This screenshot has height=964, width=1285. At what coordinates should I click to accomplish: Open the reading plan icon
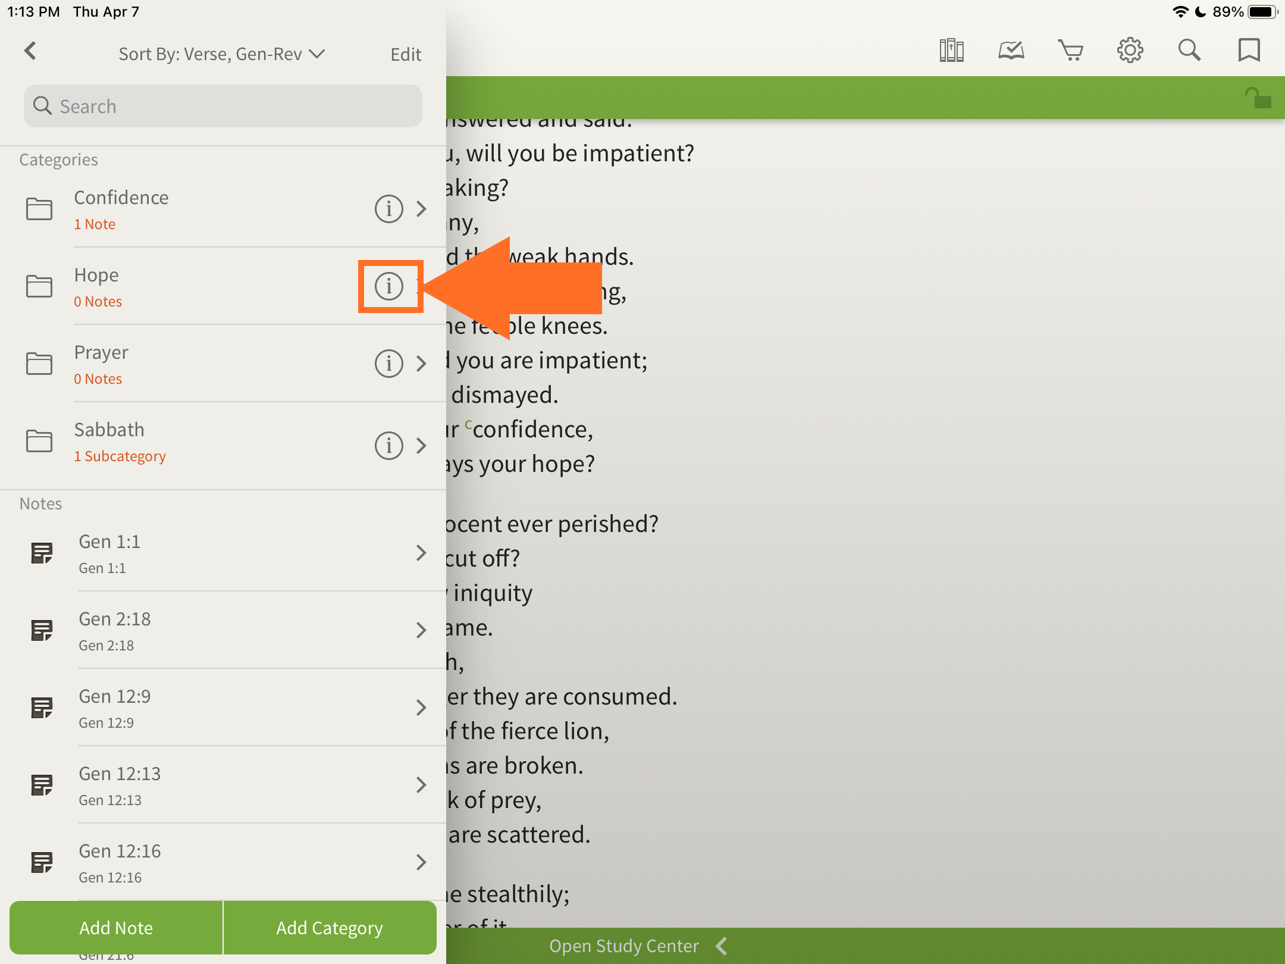[x=1011, y=51]
